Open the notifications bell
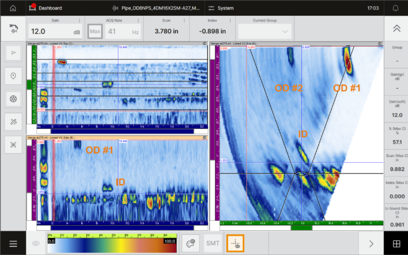408x255 pixels. coord(395,8)
